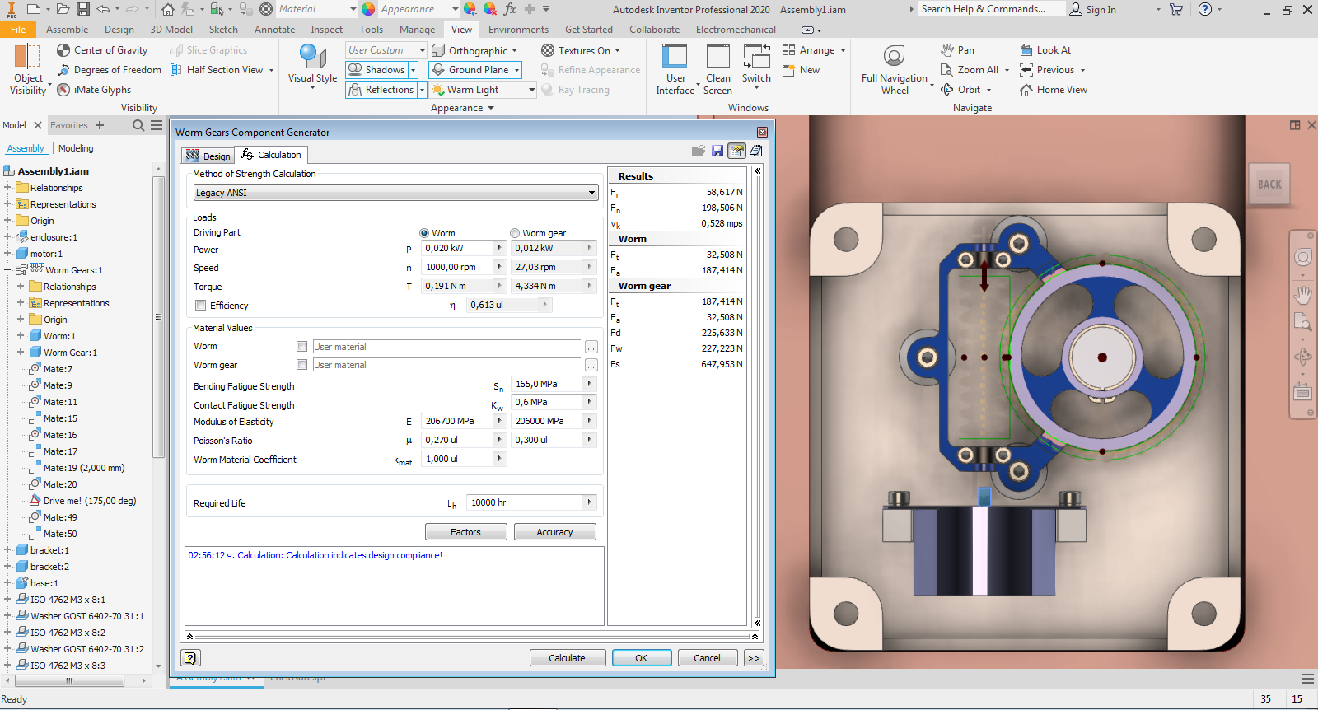This screenshot has width=1318, height=710.
Task: Enable the Efficiency checkbox
Action: [x=200, y=306]
